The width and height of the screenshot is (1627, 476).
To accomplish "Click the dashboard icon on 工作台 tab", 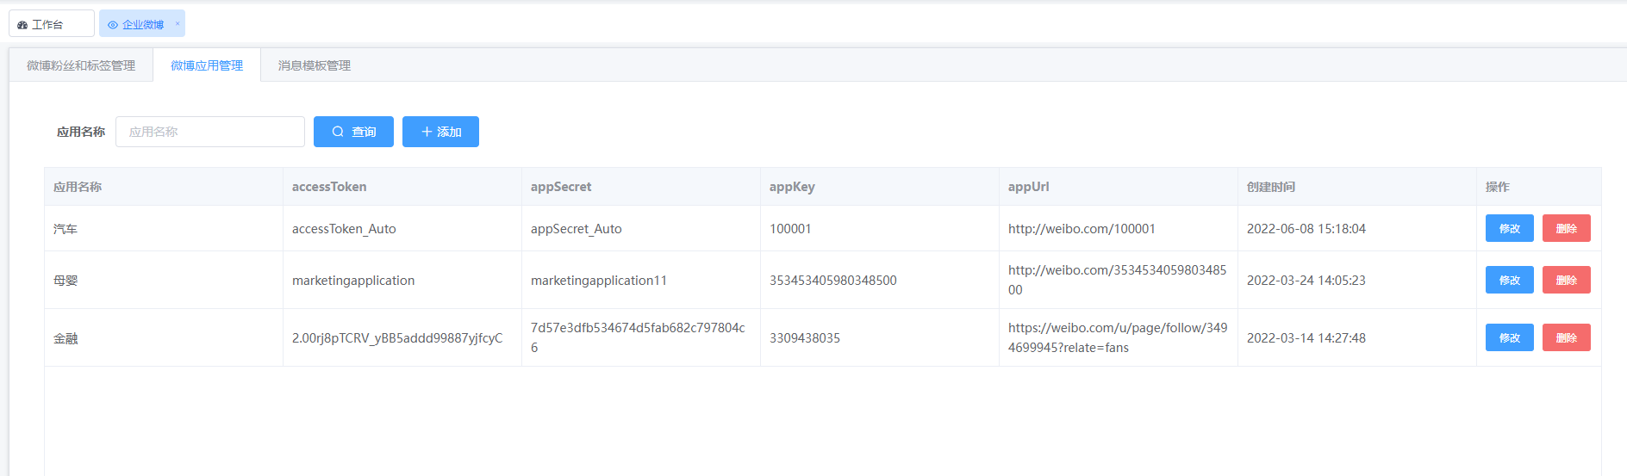I will (x=22, y=25).
